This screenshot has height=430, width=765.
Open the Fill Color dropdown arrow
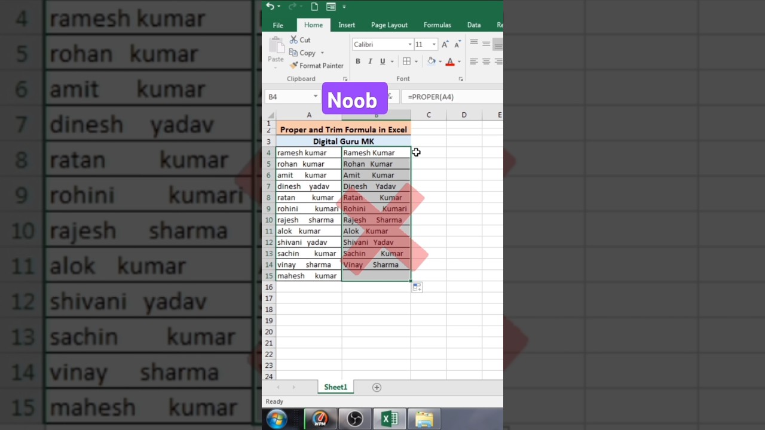[x=440, y=62]
